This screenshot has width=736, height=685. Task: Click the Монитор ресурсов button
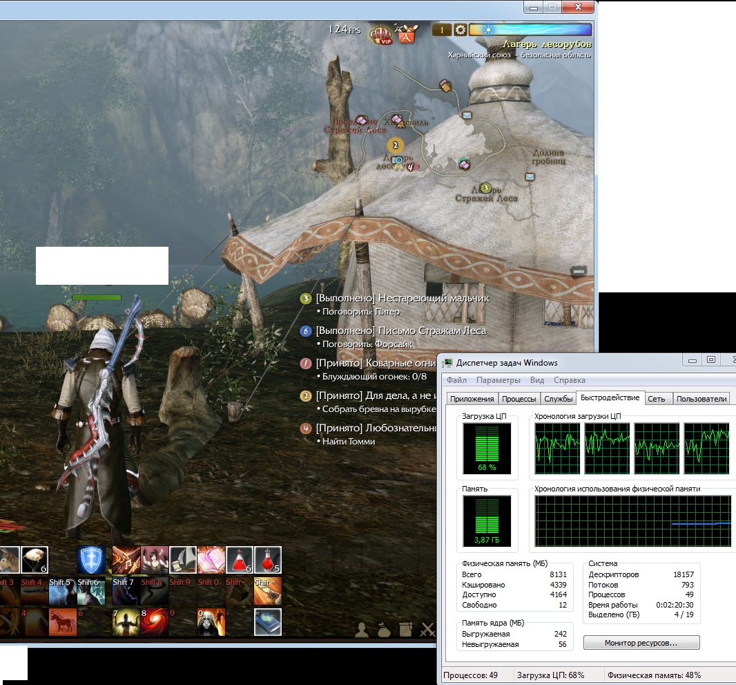coord(641,643)
